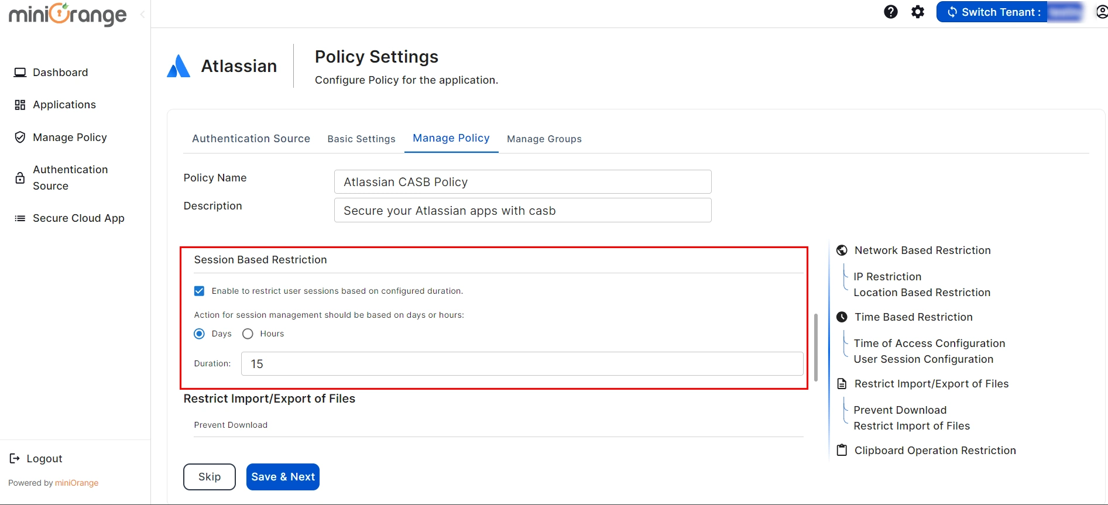Collapse the sidebar with the chevron
Viewport: 1108px width, 505px height.
[x=142, y=14]
